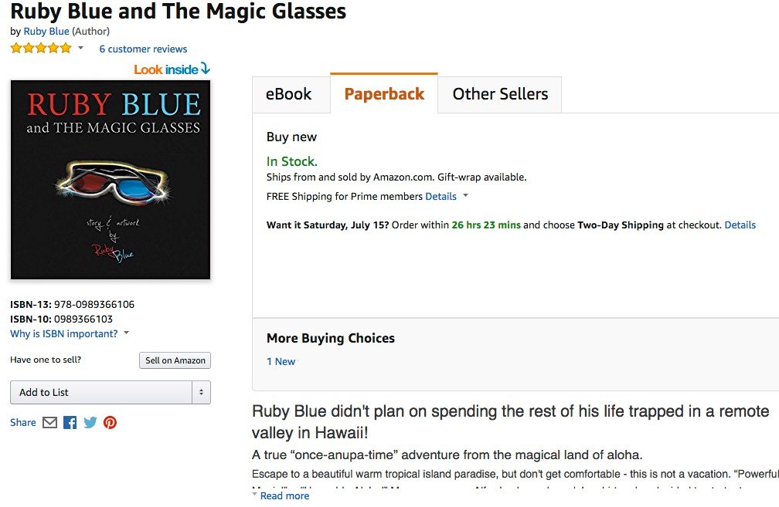Pin the book on Pinterest
The image size is (779, 507).
110,423
